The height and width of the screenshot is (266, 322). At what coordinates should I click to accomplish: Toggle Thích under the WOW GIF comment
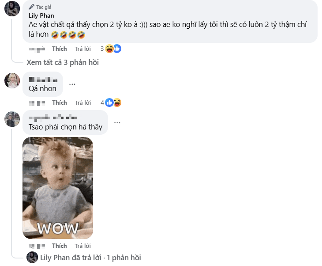click(59, 246)
